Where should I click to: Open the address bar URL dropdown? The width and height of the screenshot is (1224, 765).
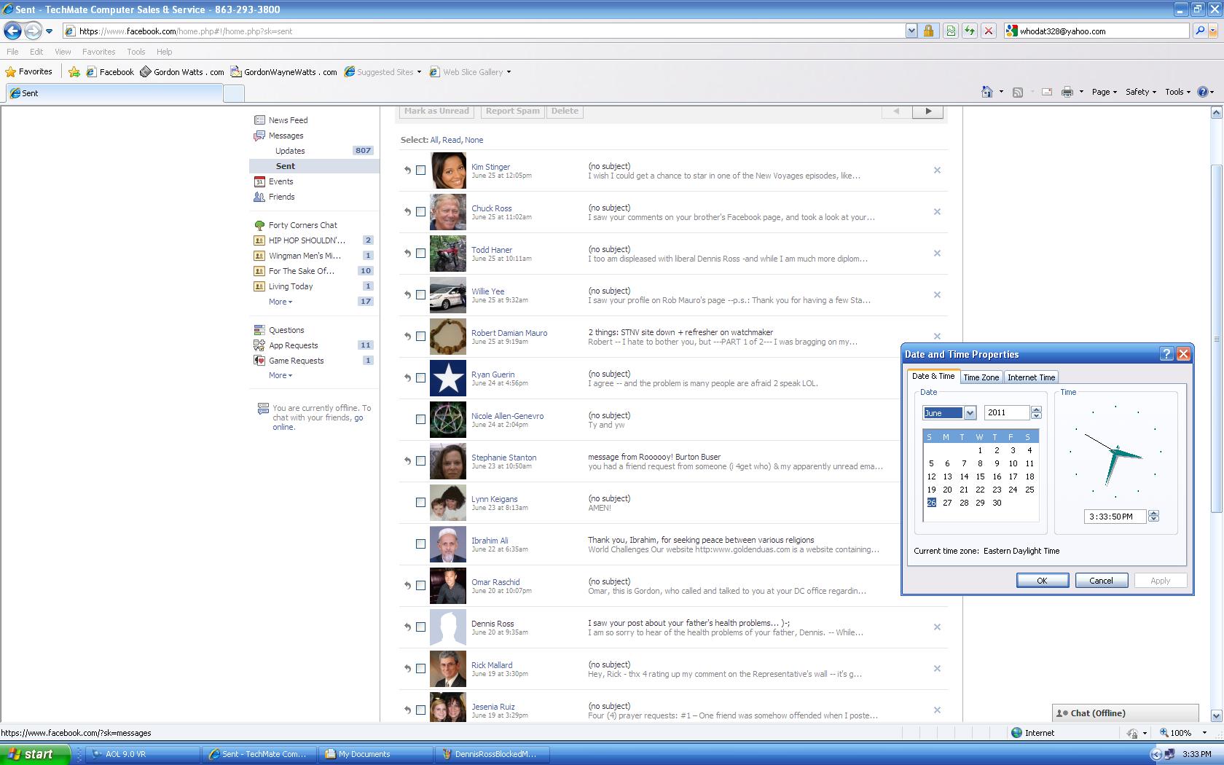(x=911, y=31)
